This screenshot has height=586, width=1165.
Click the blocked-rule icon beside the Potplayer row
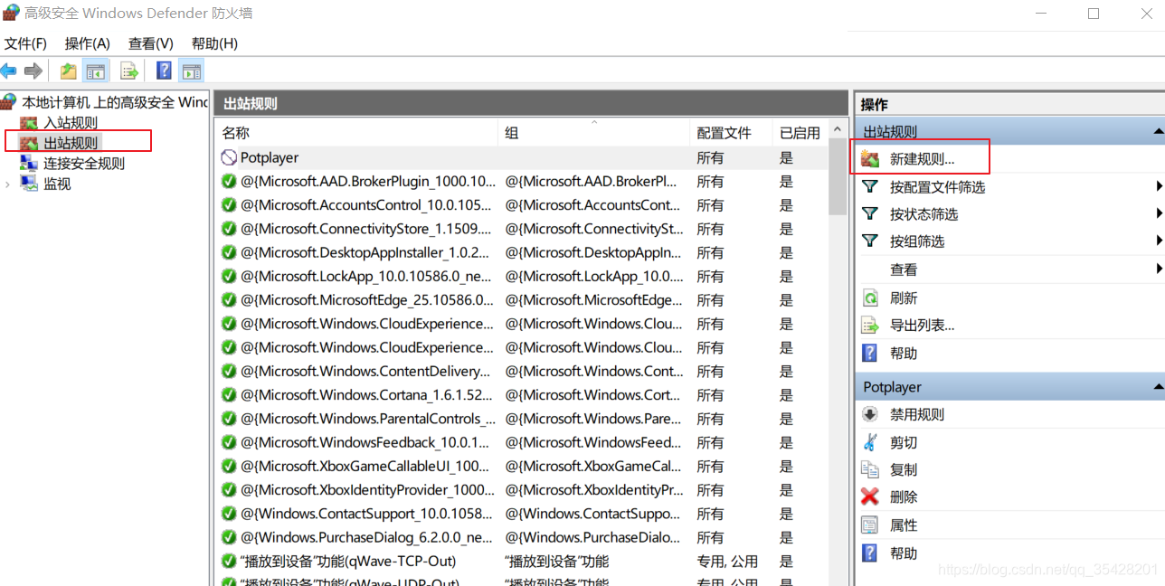pyautogui.click(x=229, y=157)
